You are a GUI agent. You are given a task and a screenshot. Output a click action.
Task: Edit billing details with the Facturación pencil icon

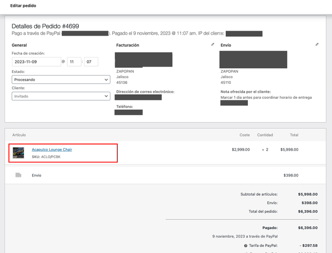[x=213, y=44]
